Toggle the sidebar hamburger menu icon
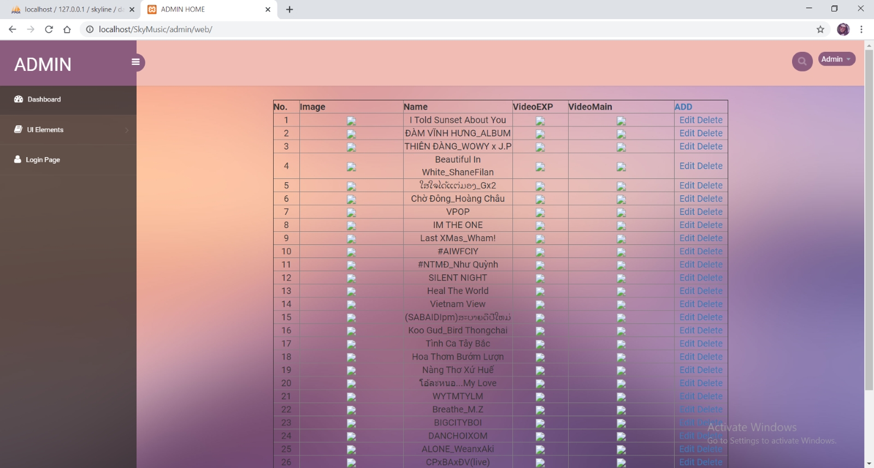Screen dimensions: 874x468 (x=135, y=62)
